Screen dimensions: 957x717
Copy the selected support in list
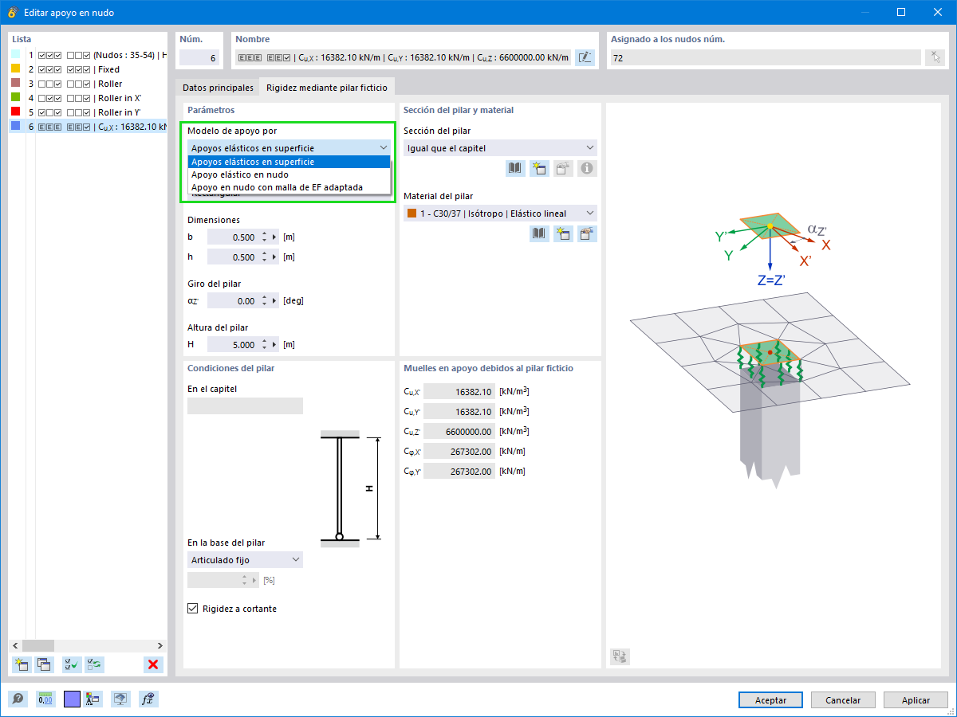pyautogui.click(x=43, y=664)
